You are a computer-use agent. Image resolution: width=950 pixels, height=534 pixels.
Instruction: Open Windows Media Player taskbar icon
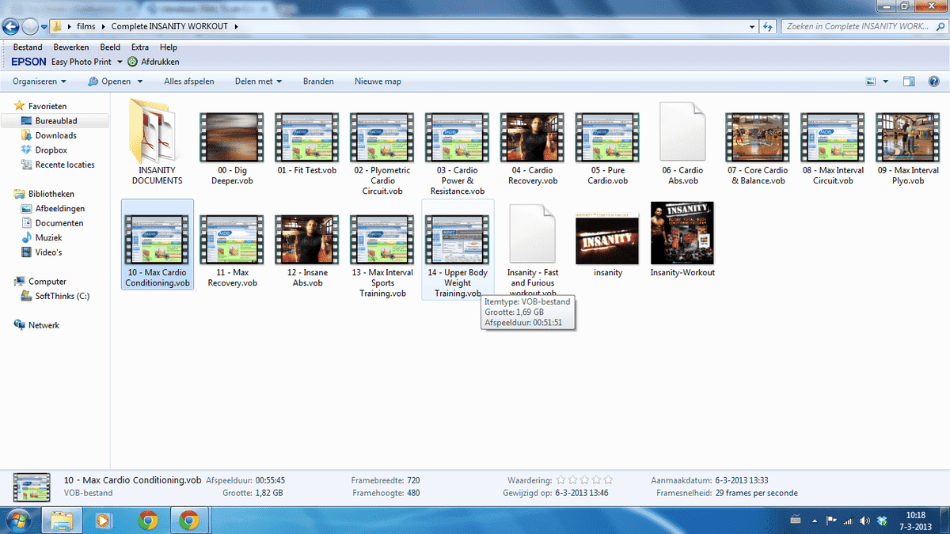tap(104, 520)
